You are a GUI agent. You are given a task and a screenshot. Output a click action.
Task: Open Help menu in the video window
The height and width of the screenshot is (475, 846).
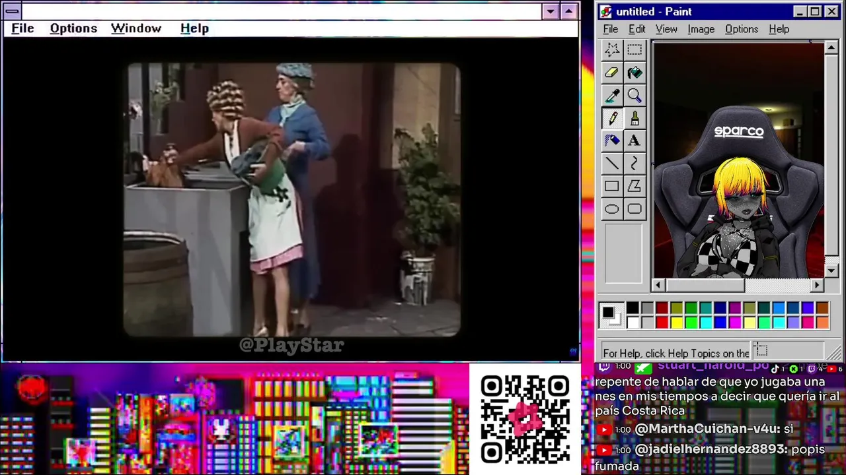pos(194,28)
